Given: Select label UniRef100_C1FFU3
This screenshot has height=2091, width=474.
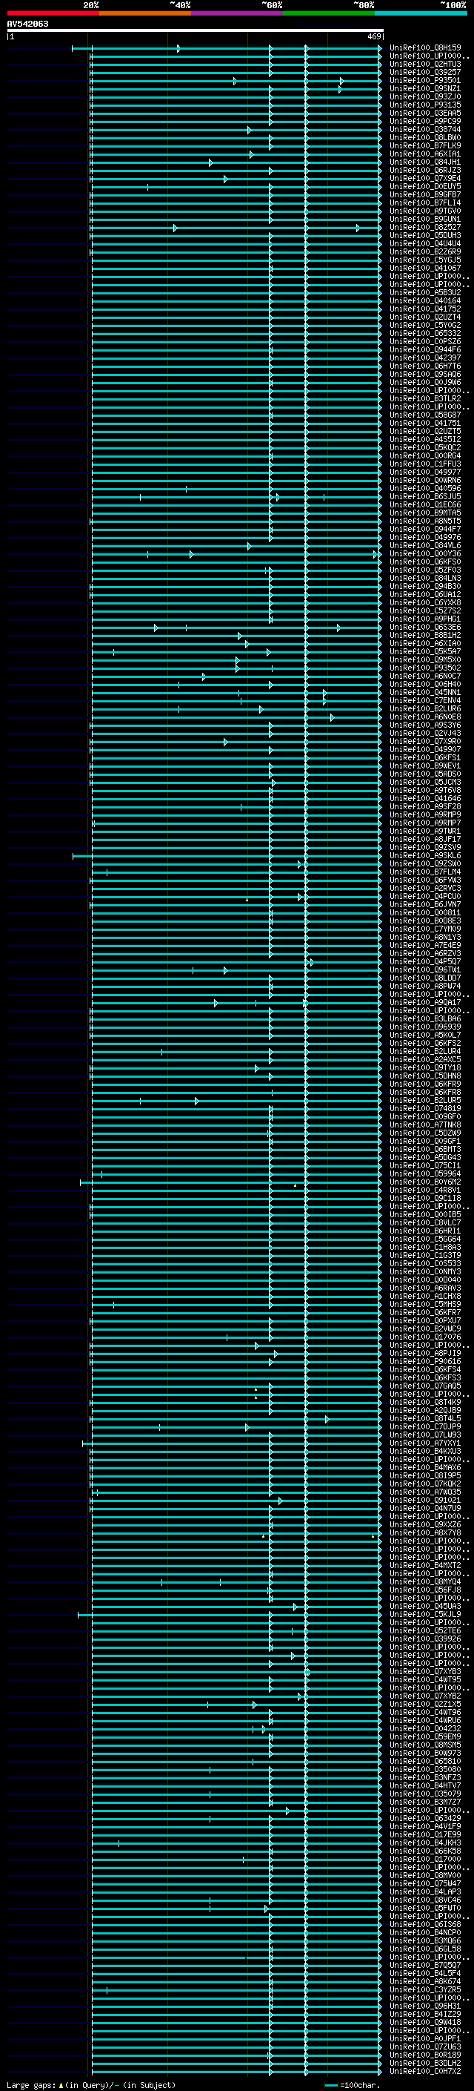Looking at the screenshot, I should coord(425,464).
